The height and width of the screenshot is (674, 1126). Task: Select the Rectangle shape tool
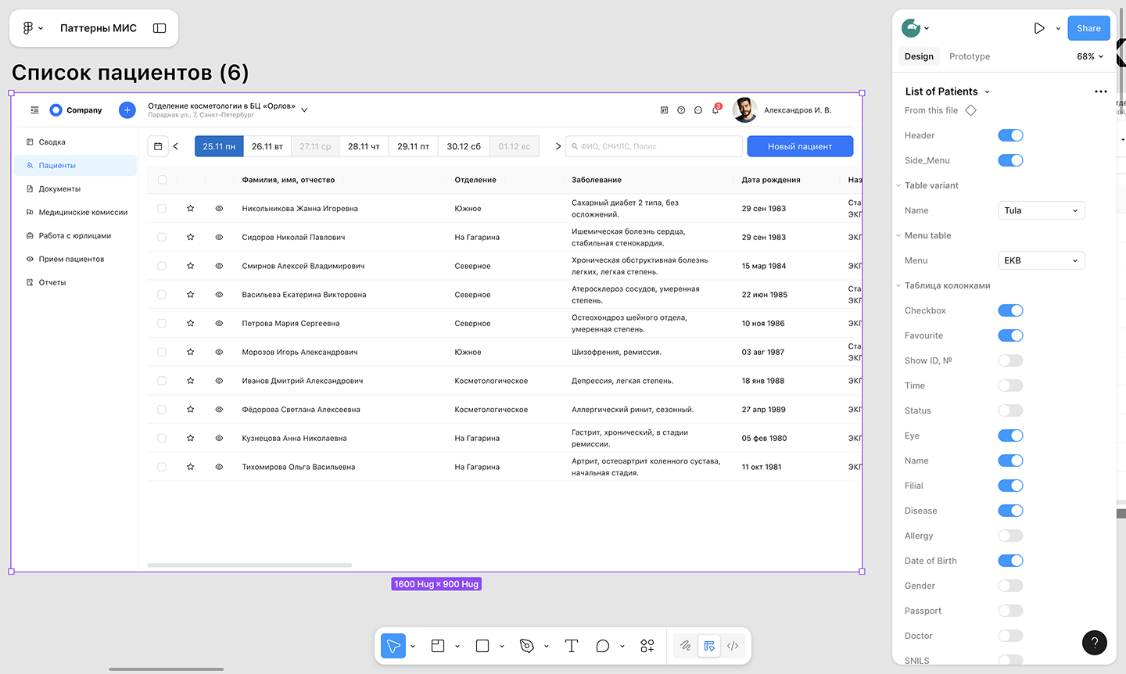click(482, 646)
